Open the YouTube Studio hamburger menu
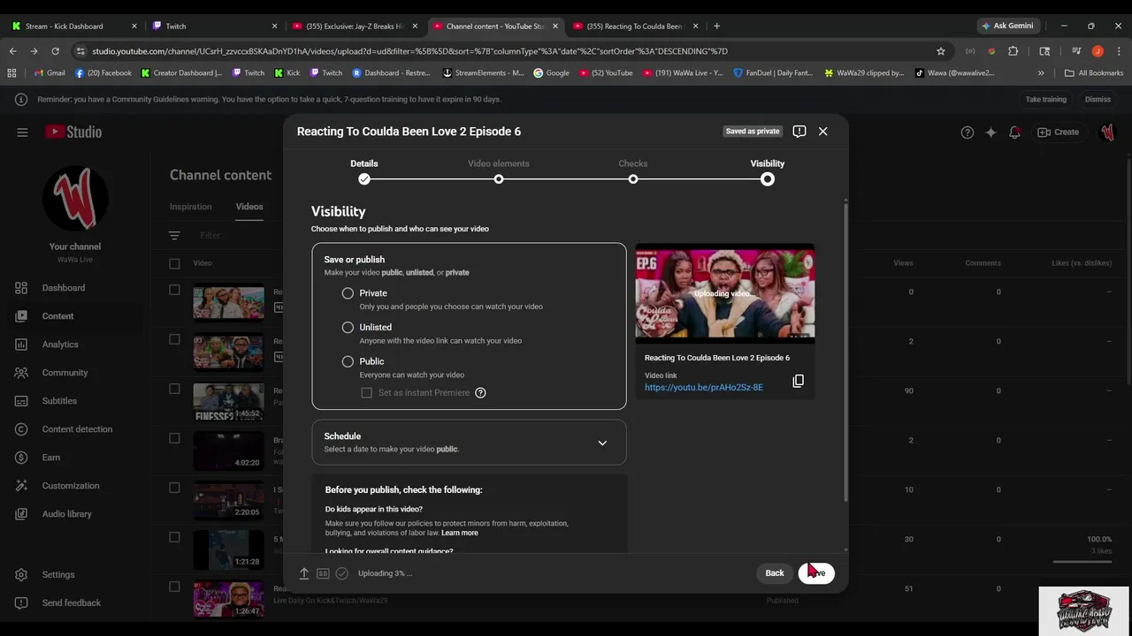 pyautogui.click(x=22, y=132)
